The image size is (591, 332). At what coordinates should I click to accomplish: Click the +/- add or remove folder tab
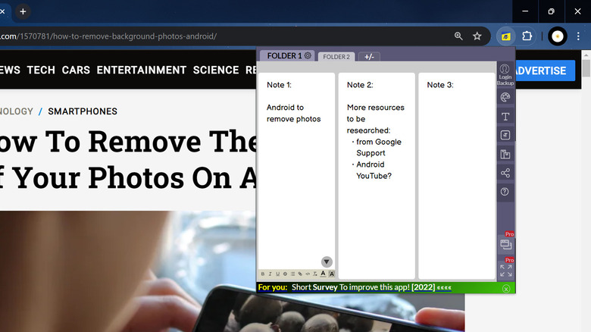coord(368,57)
